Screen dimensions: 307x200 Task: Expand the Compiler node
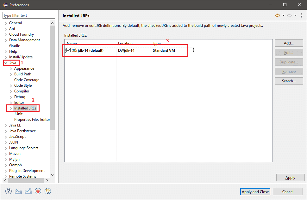pyautogui.click(x=11, y=91)
